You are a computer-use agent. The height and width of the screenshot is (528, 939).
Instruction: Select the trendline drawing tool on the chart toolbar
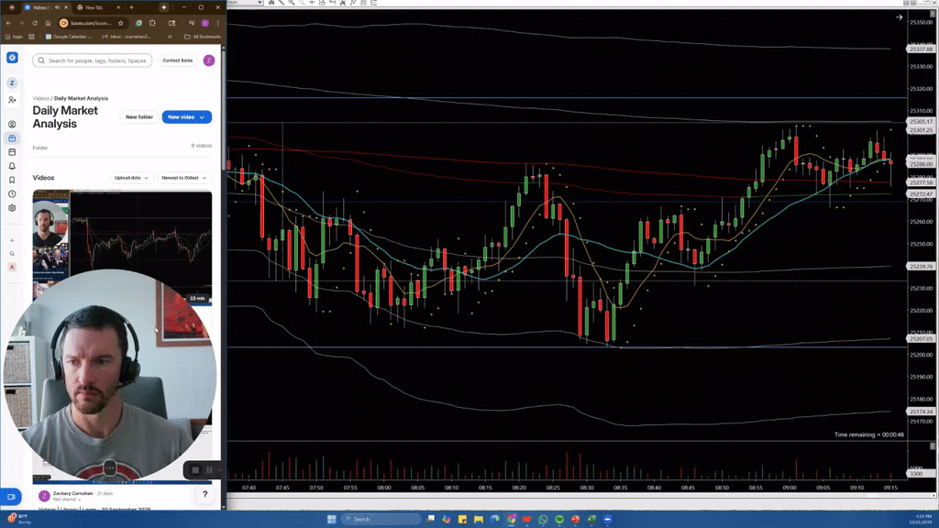coord(282,4)
